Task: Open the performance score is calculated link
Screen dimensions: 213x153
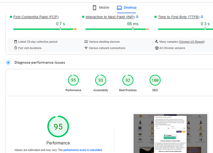Action: tap(83, 150)
